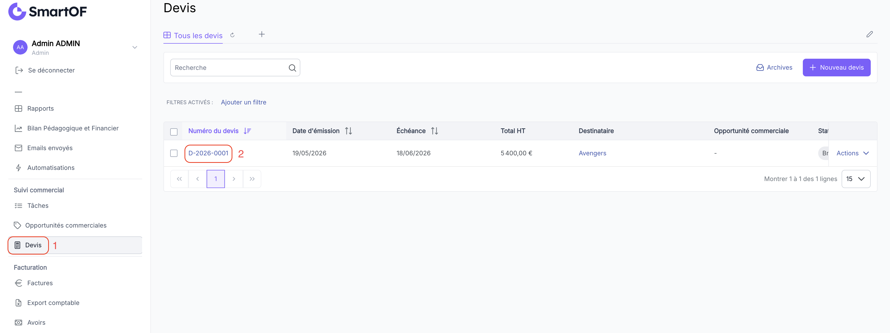Click the Numéro du devis sort icon
Screen dimensions: 890x333
pyautogui.click(x=247, y=131)
